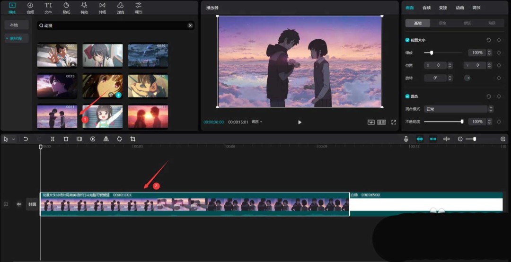
Task: Switch to the 动画 animation tab
Action: [460, 8]
